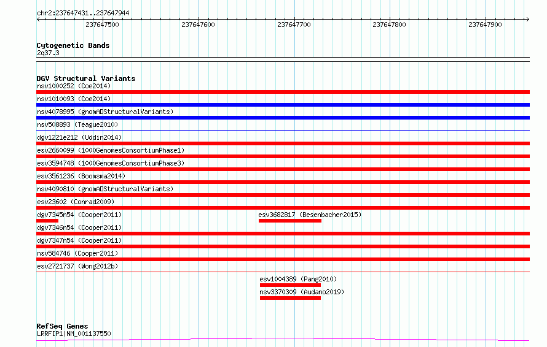Open dgv1221e212 (Uddin2014) variant label
Viewport: 547px width, 347px height.
(79, 137)
